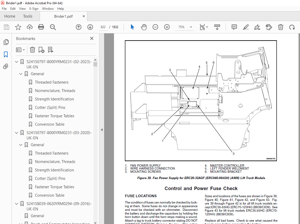Add a comment sticky note
The width and height of the screenshot is (300, 224).
tap(234, 27)
